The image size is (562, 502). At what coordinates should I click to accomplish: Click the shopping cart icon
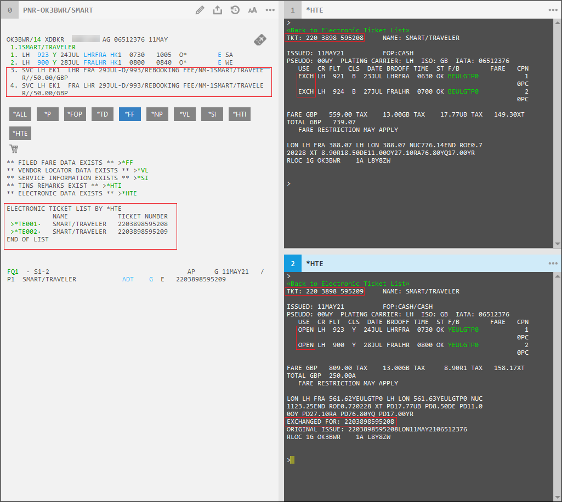tap(14, 149)
